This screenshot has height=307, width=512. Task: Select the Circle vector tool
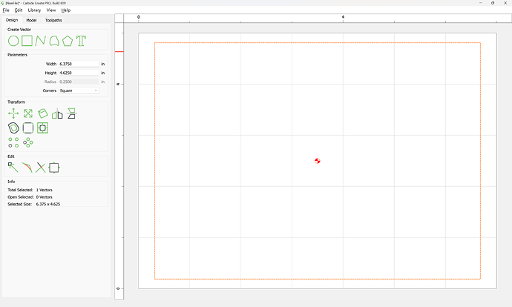[x=13, y=41]
